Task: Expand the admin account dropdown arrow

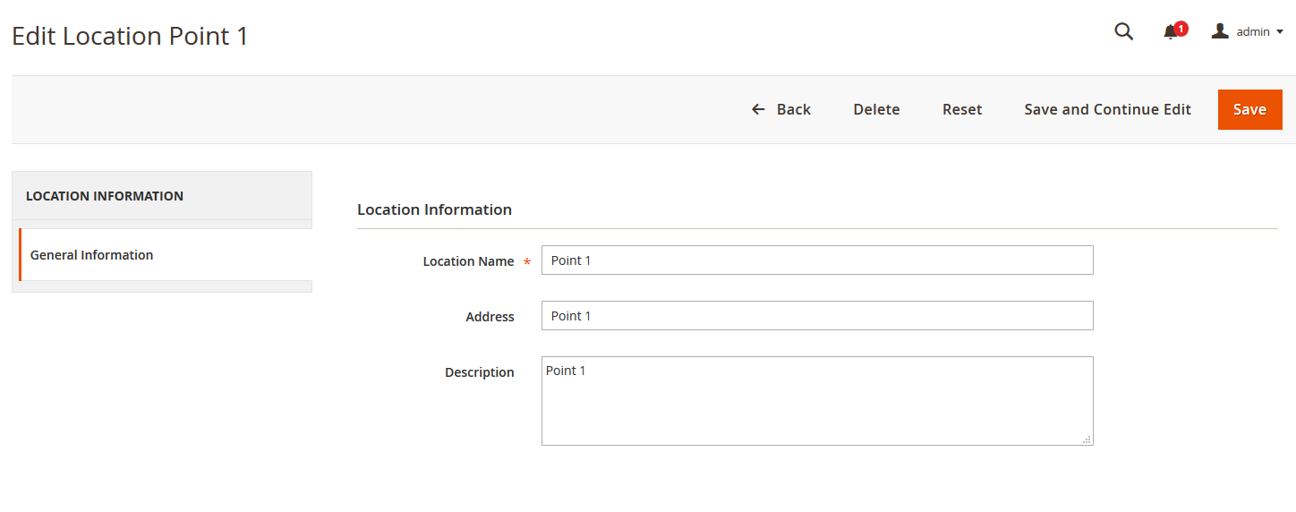Action: pyautogui.click(x=1280, y=32)
